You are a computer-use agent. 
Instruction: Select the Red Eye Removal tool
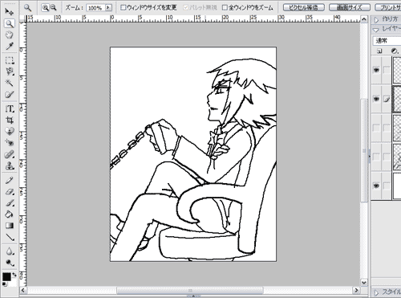tap(10, 142)
